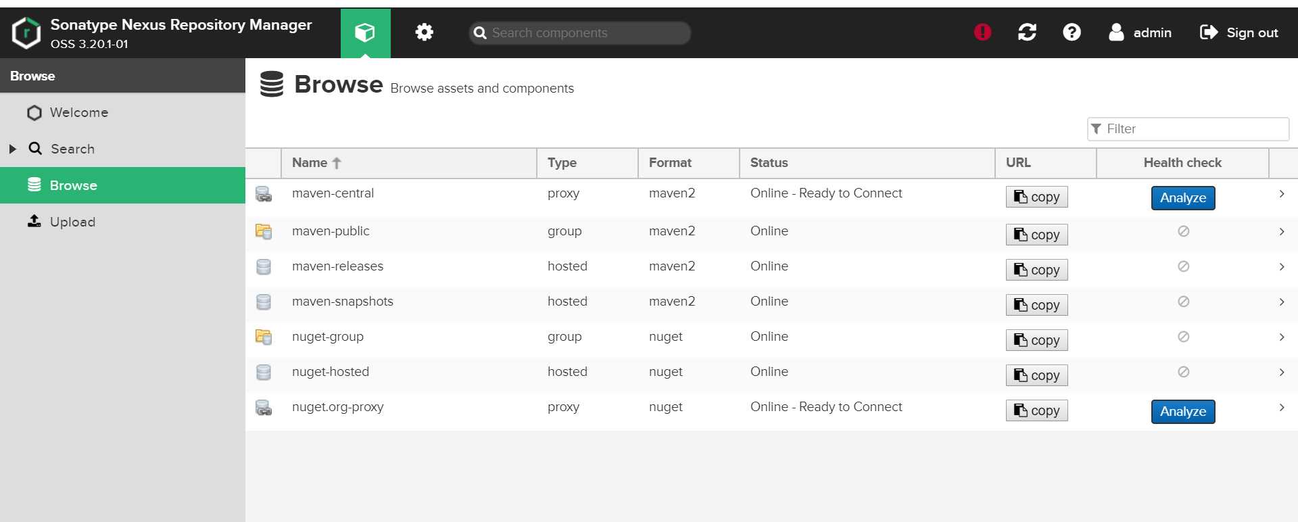The width and height of the screenshot is (1298, 522).
Task: Click the disabled health check icon for maven-releases
Action: [x=1183, y=266]
